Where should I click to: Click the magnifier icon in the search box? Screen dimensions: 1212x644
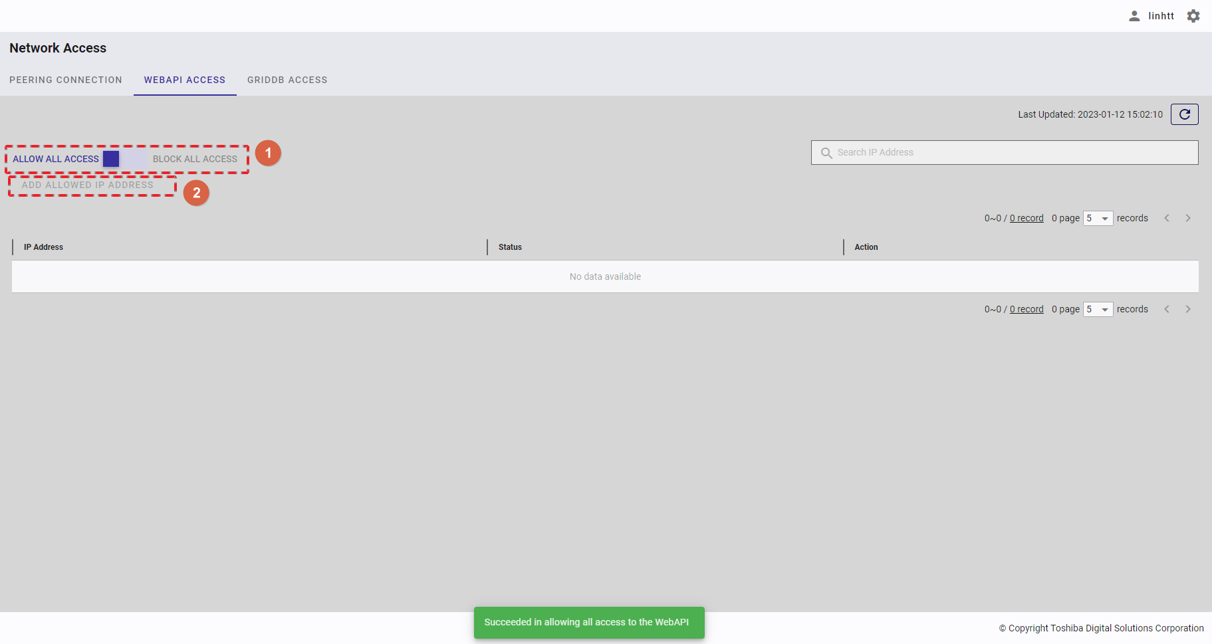coord(826,153)
